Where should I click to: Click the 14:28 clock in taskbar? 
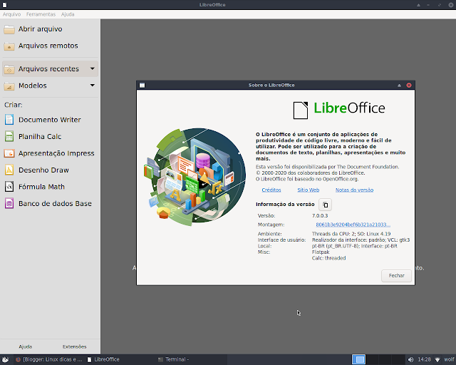click(x=424, y=359)
